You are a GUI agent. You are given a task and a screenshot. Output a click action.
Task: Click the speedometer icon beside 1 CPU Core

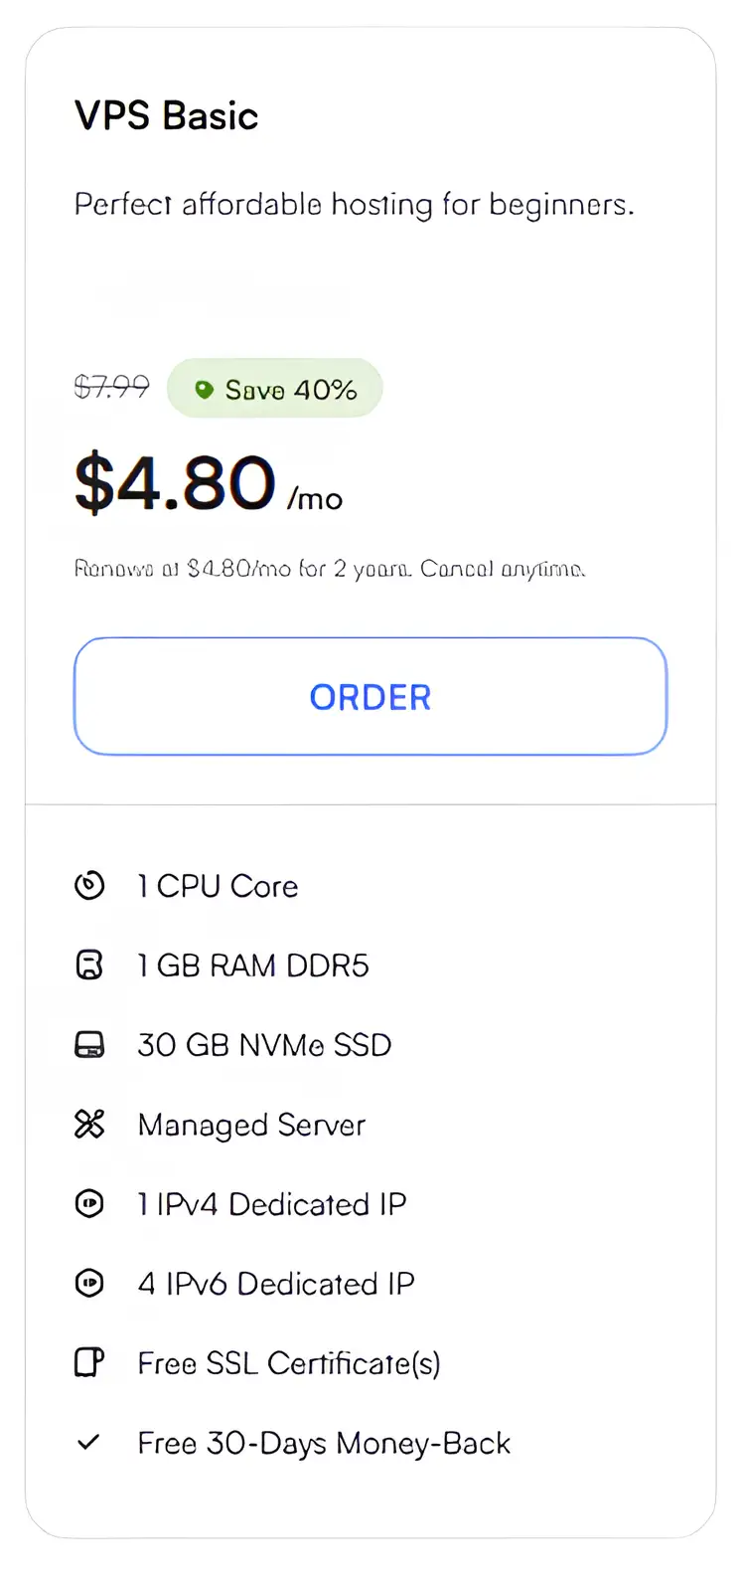click(89, 886)
